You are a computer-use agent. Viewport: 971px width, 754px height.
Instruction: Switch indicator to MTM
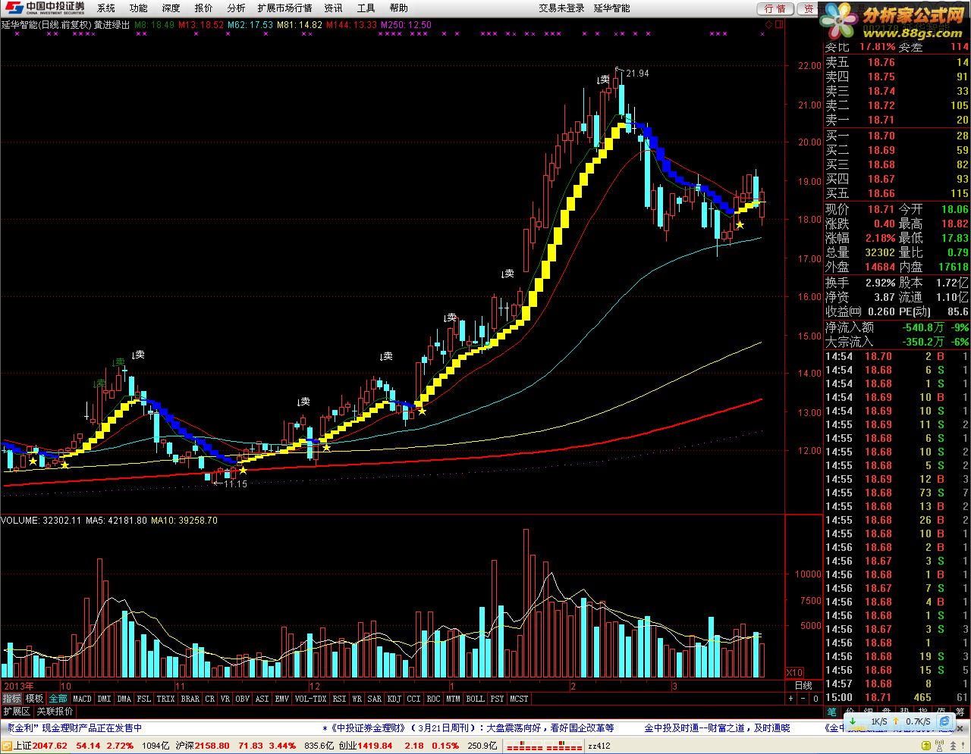point(453,699)
